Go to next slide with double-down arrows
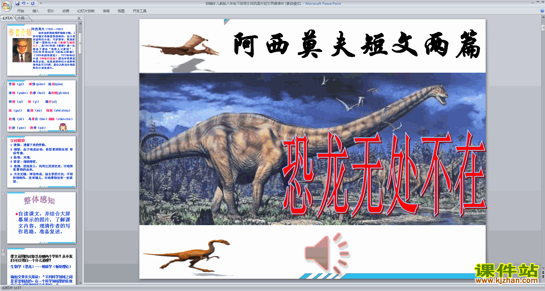This screenshot has width=545, height=291. click(543, 277)
